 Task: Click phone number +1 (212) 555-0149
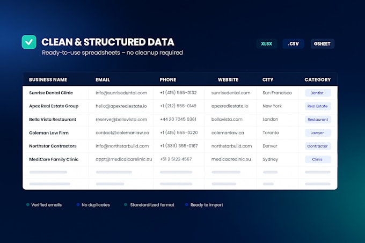click(x=178, y=106)
